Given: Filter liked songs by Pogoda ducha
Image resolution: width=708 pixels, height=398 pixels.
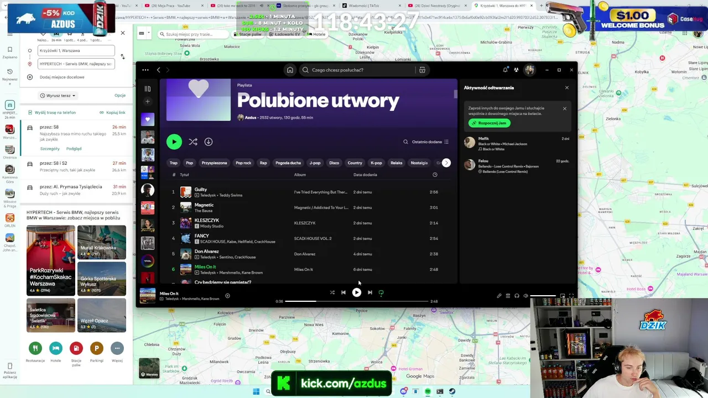Looking at the screenshot, I should tap(288, 163).
